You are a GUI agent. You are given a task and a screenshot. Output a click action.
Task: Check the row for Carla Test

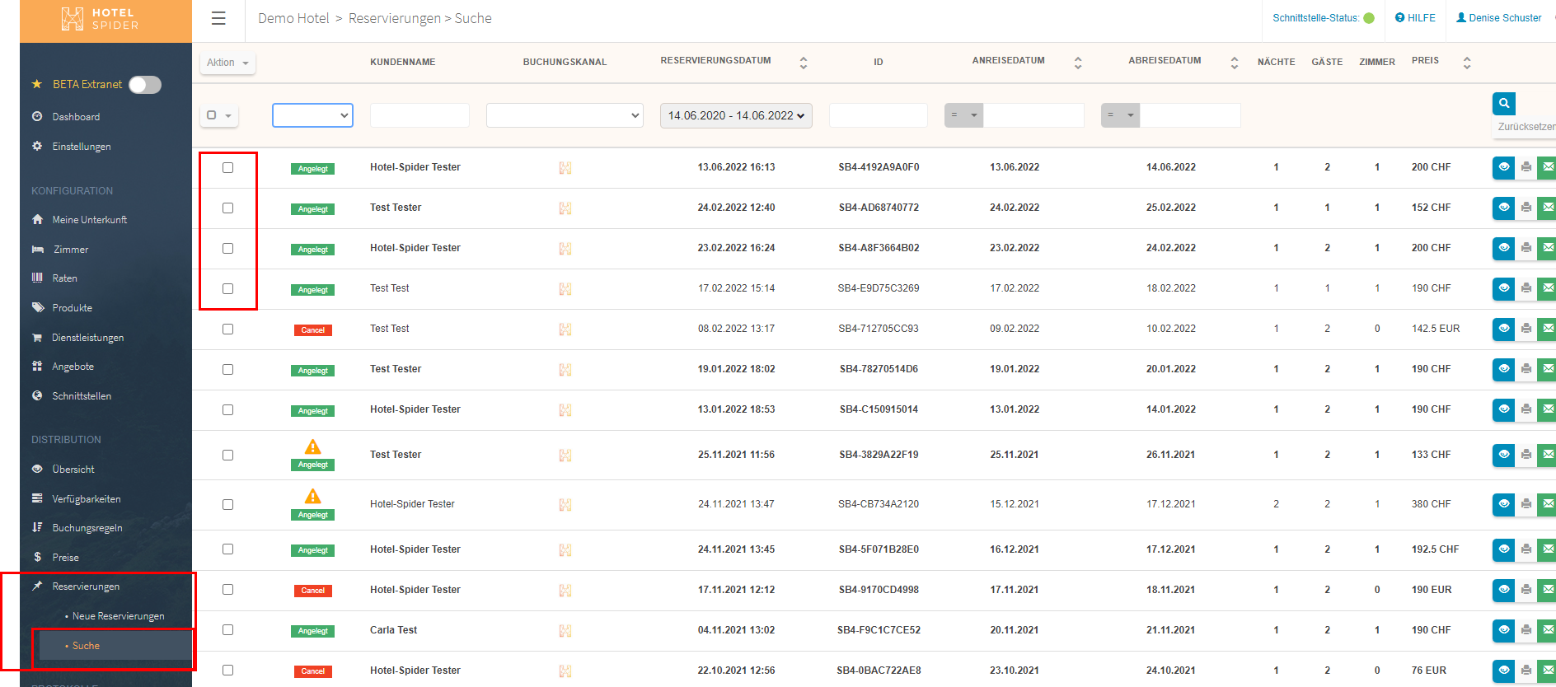227,630
